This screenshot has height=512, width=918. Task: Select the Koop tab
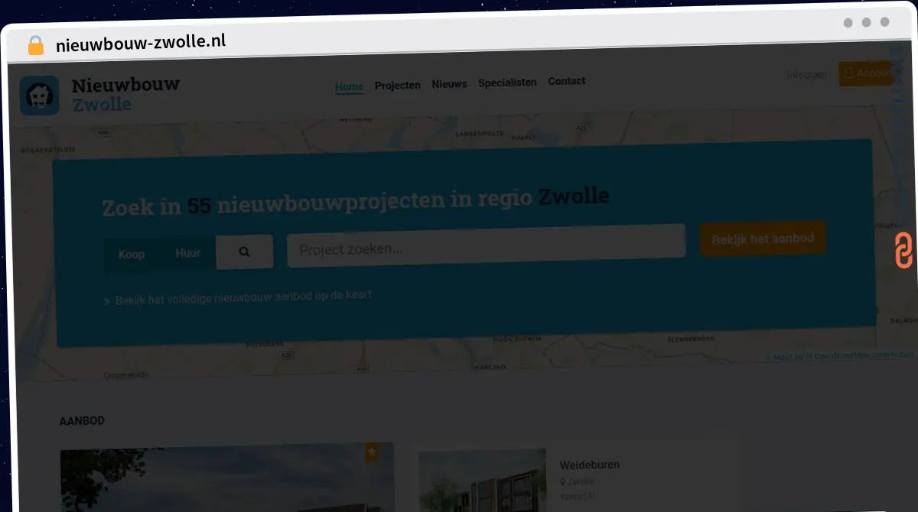point(132,254)
